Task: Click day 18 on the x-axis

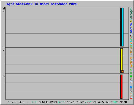Action: pos(75,102)
